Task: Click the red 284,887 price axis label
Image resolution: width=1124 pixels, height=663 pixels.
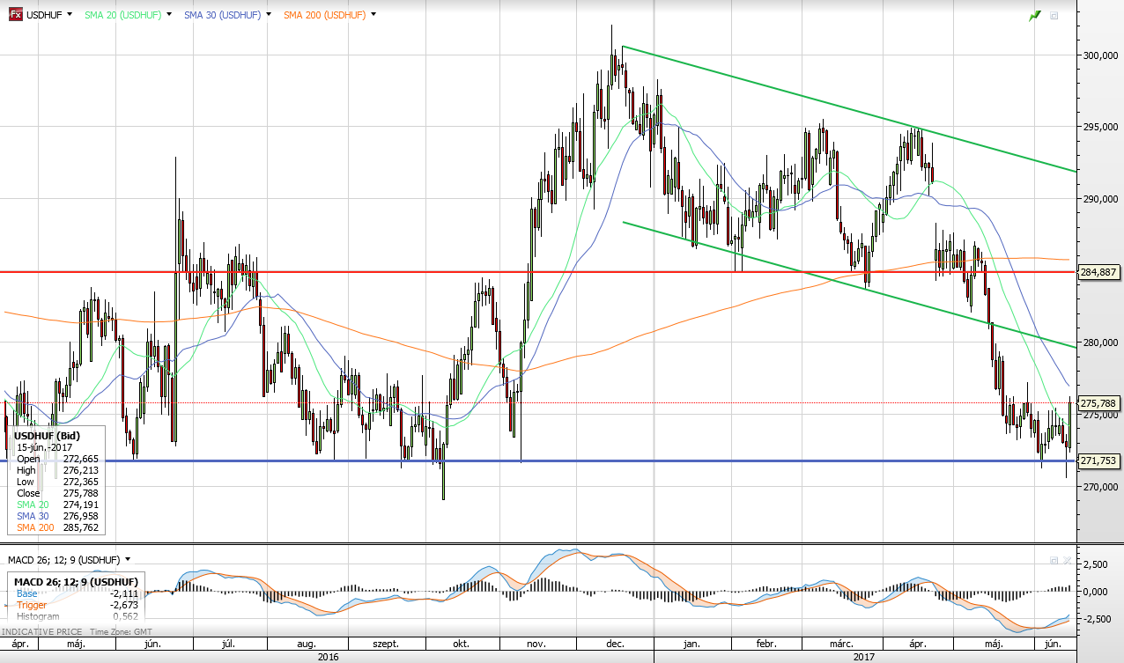Action: pyautogui.click(x=1099, y=273)
